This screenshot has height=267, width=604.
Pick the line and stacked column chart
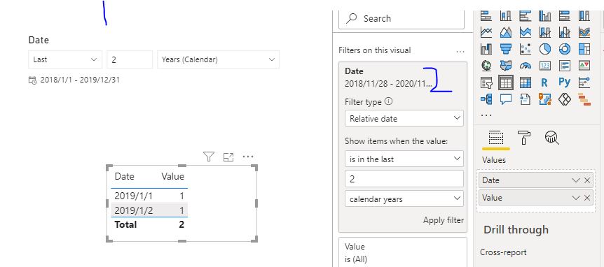(545, 32)
